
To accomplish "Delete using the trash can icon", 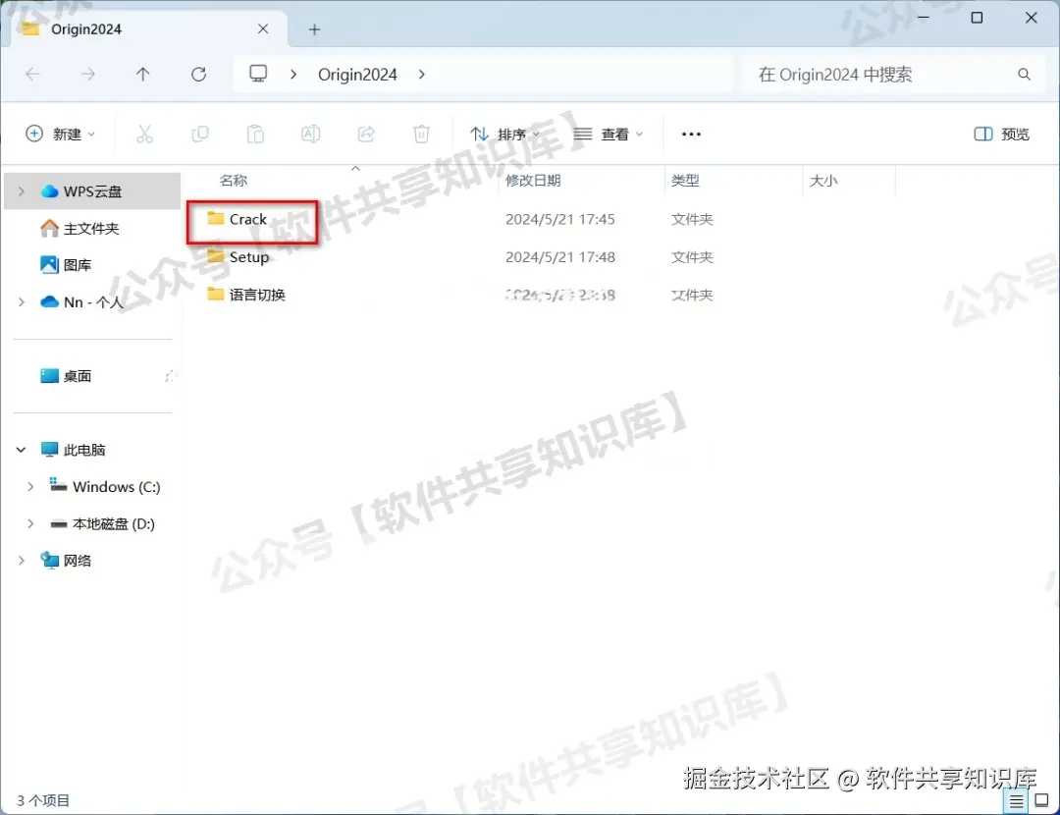I will point(421,134).
